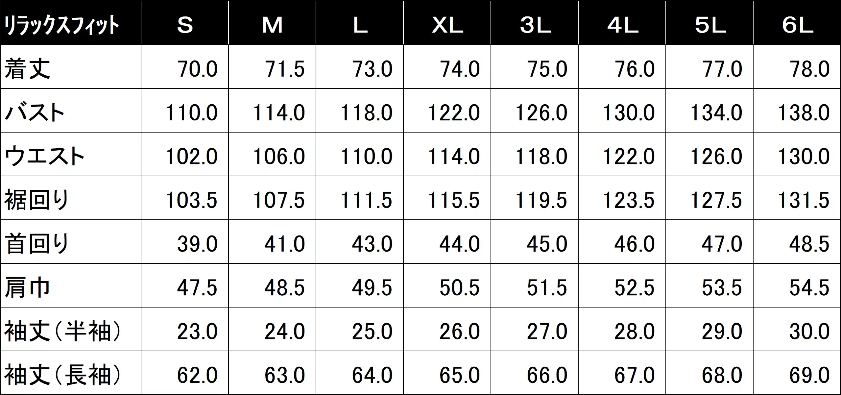Click the 71.5 cell under M
This screenshot has height=395, width=841.
[272, 67]
